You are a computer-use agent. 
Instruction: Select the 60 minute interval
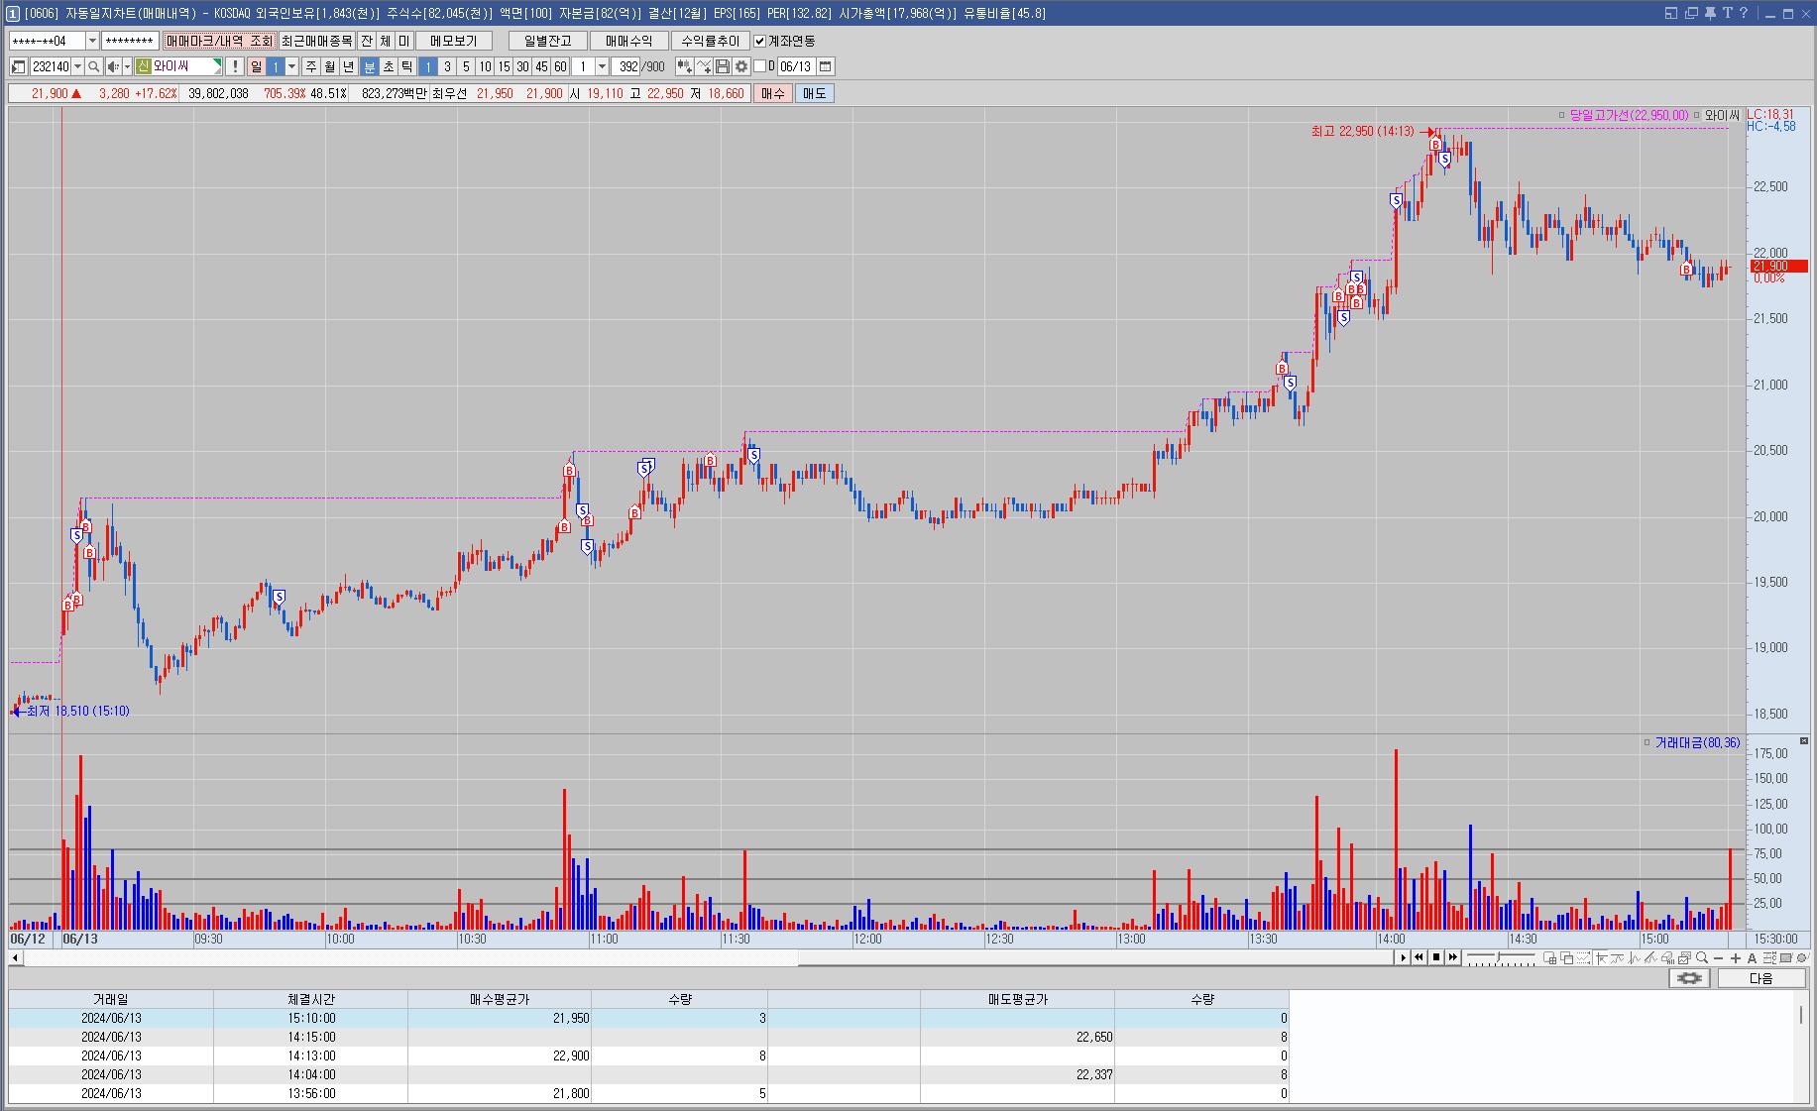(560, 66)
